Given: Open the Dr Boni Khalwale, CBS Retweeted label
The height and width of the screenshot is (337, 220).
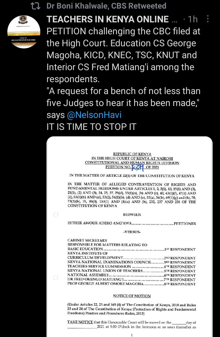Looking at the screenshot, I should [x=106, y=6].
